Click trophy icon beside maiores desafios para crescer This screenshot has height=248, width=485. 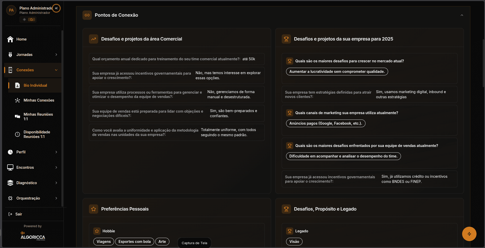click(x=290, y=61)
